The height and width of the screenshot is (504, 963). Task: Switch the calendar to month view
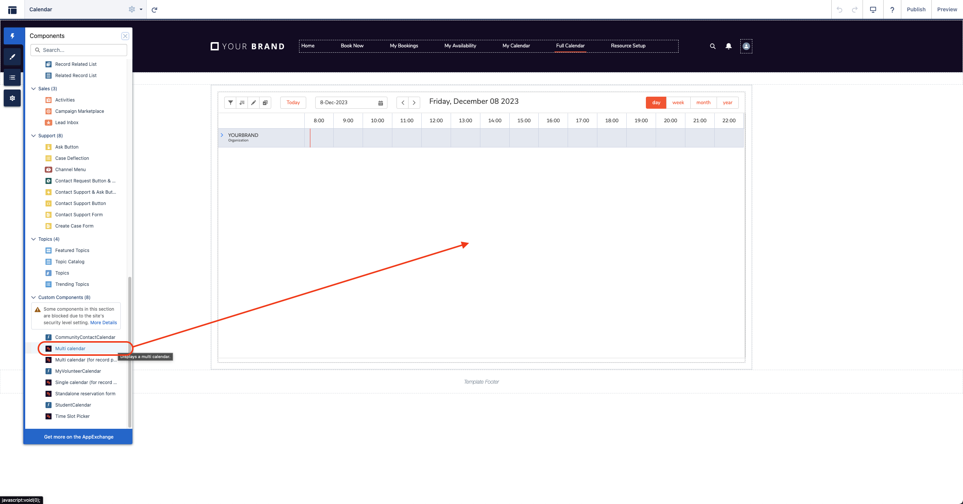pos(703,103)
